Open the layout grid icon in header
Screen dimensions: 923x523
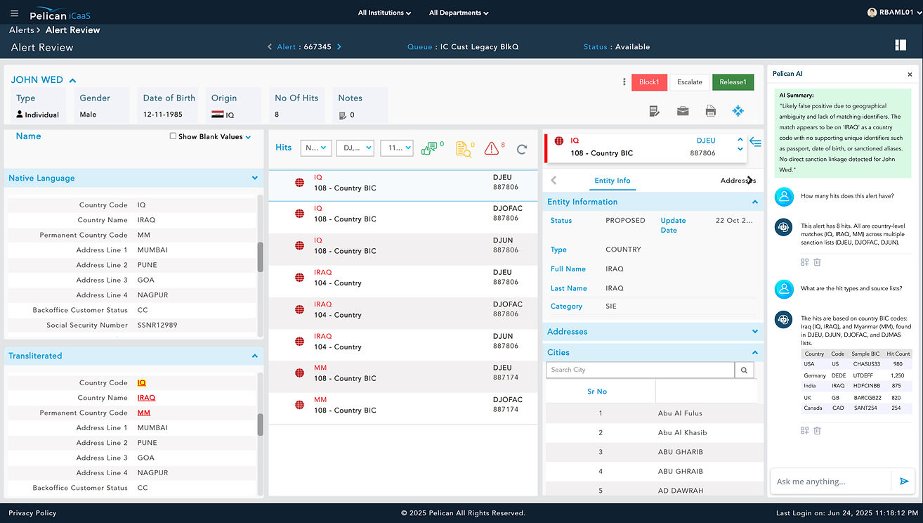[901, 46]
